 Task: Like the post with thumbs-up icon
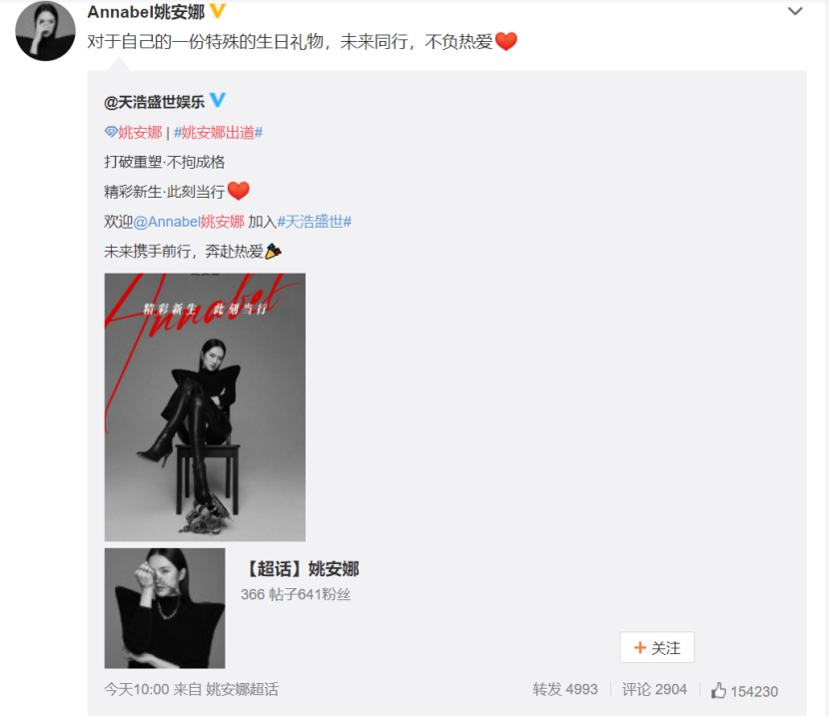click(x=718, y=690)
